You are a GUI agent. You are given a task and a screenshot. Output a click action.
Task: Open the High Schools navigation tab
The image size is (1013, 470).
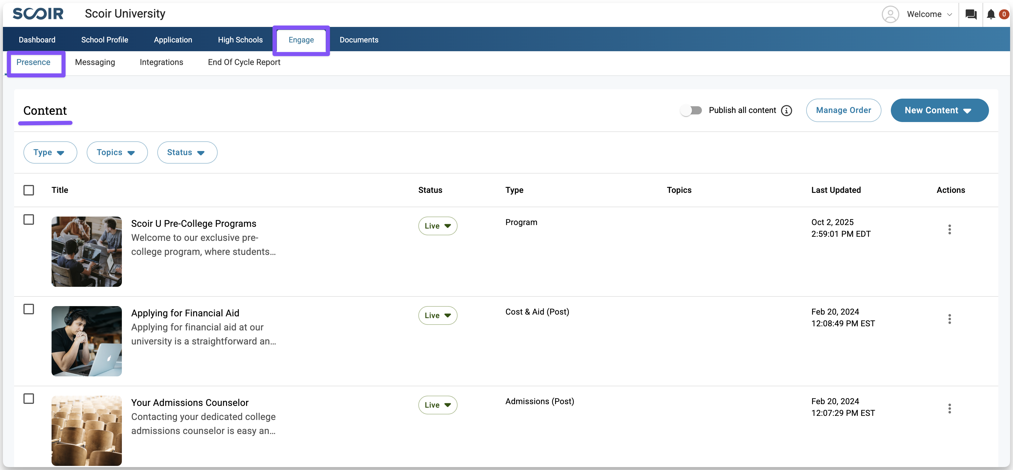click(x=240, y=40)
